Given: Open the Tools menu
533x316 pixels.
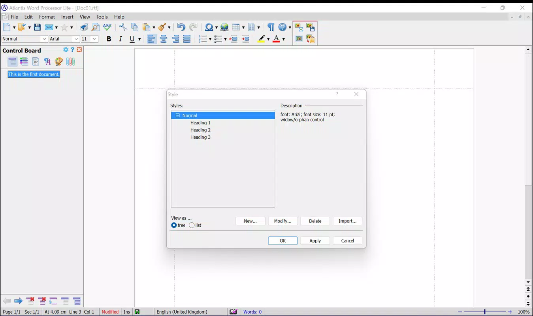Looking at the screenshot, I should 102,17.
